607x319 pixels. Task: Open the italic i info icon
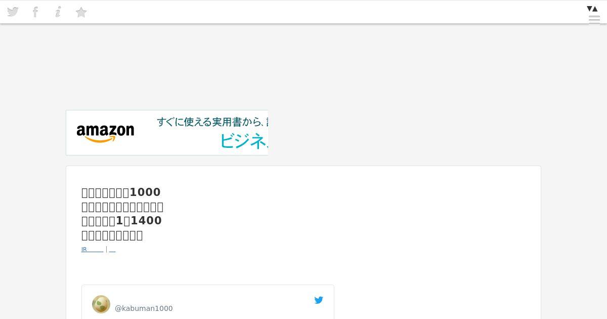(x=58, y=12)
